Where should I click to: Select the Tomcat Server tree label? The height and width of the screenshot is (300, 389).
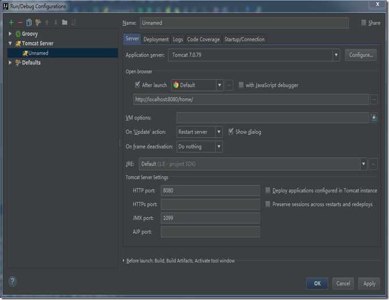[37, 44]
